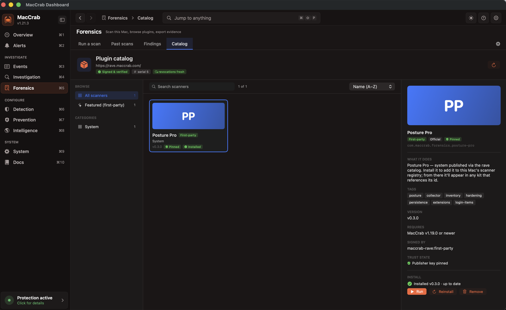Click the collector tag
The width and height of the screenshot is (506, 310).
(433, 195)
